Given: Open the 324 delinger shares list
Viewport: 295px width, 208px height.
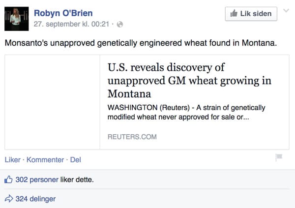Looking at the screenshot, I should pos(35,199).
